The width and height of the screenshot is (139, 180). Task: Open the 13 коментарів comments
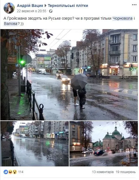pos(103,172)
